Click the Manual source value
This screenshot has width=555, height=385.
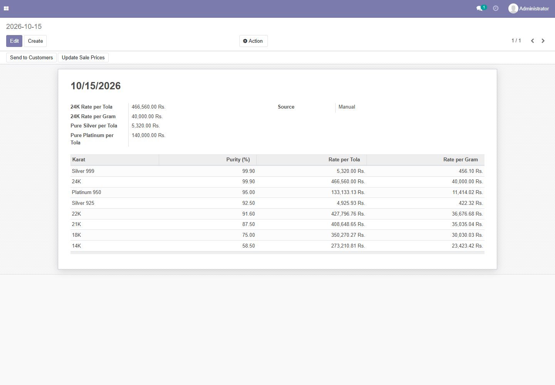pyautogui.click(x=347, y=107)
